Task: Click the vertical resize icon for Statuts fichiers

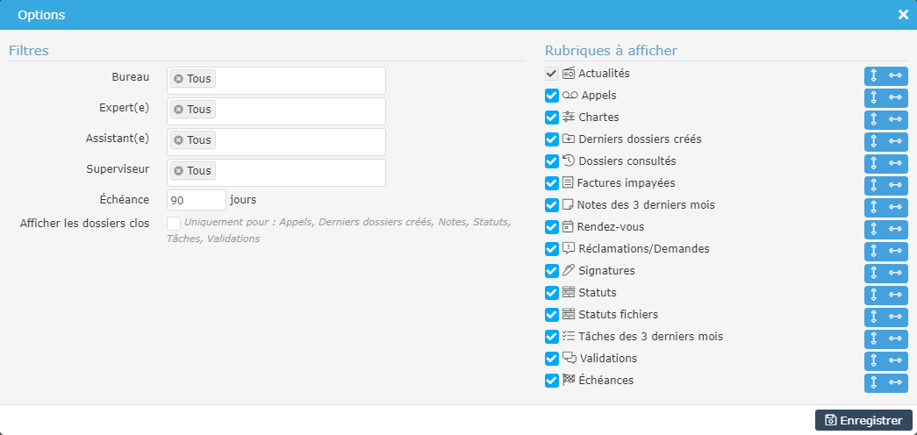Action: [x=875, y=317]
